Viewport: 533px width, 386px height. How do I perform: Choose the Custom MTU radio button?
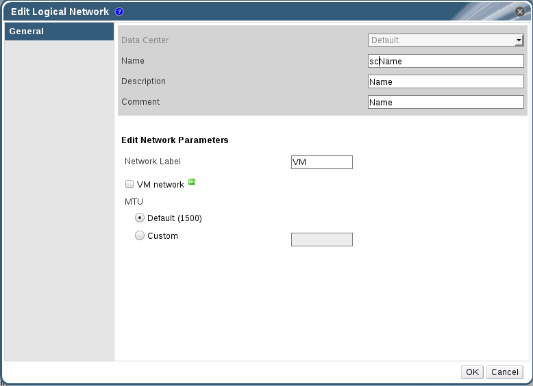click(x=140, y=235)
